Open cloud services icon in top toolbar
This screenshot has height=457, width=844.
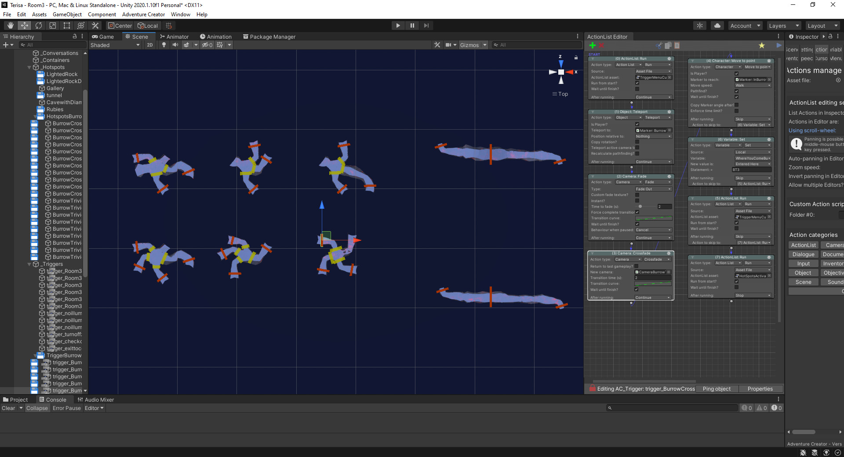click(717, 25)
